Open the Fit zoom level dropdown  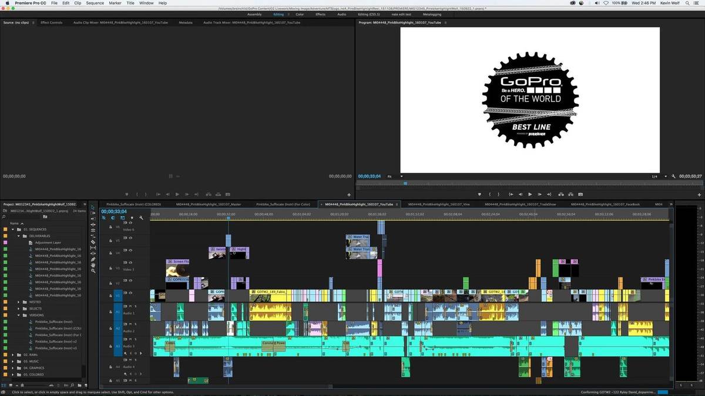tap(394, 176)
